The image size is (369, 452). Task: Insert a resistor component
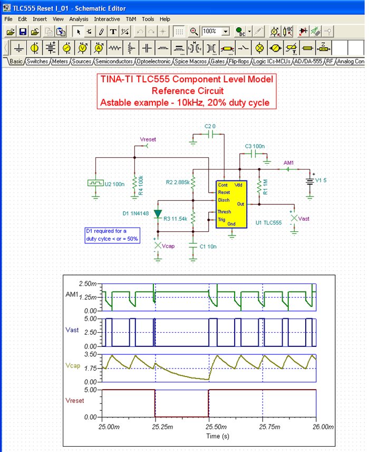click(x=115, y=48)
